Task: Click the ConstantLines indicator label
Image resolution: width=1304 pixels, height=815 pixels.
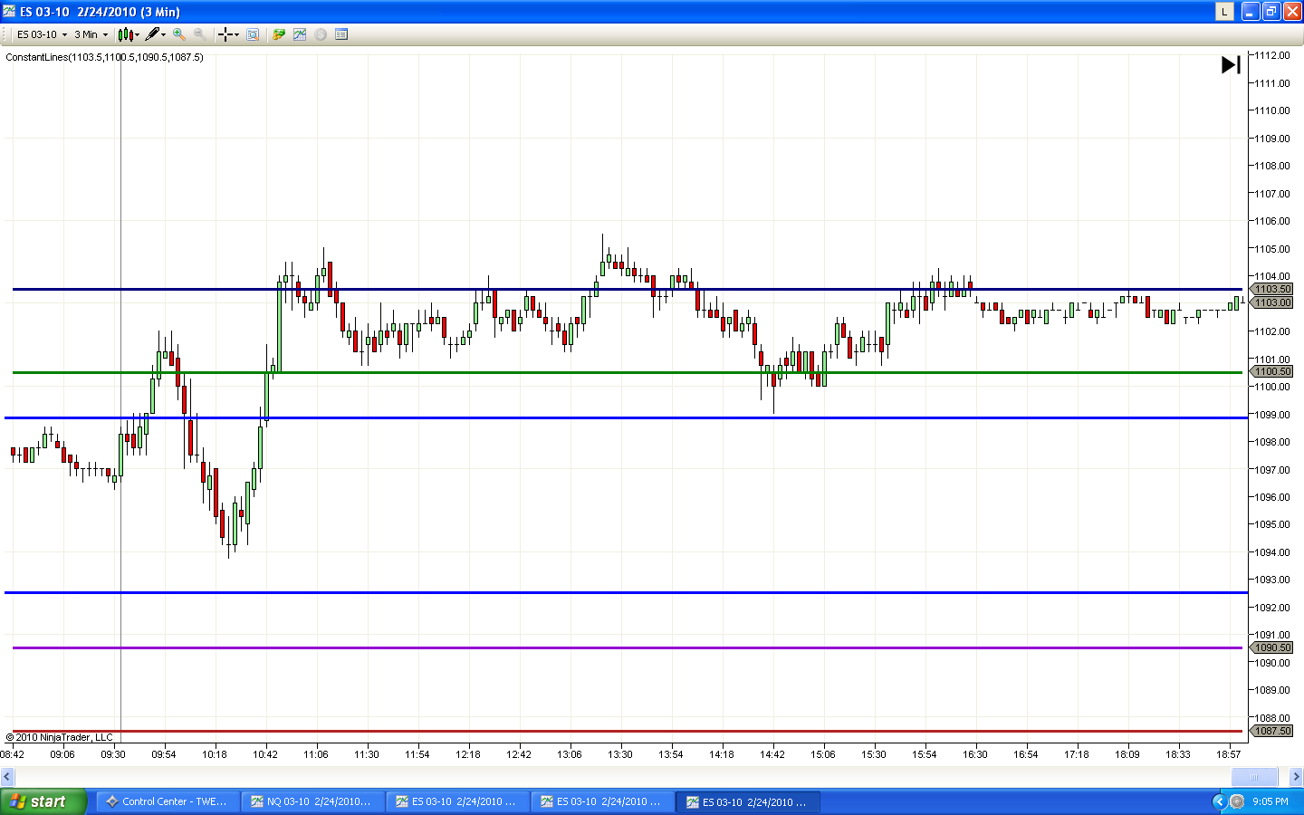Action: 104,57
